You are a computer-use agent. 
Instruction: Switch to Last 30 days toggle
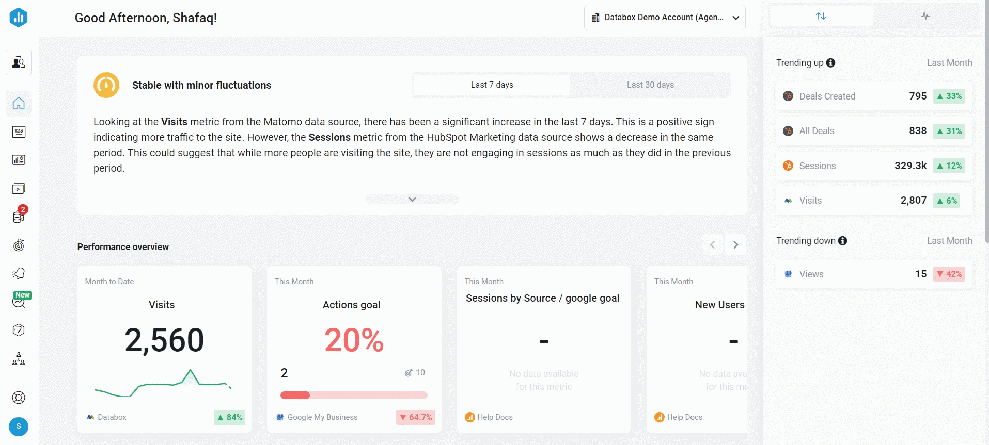point(650,85)
